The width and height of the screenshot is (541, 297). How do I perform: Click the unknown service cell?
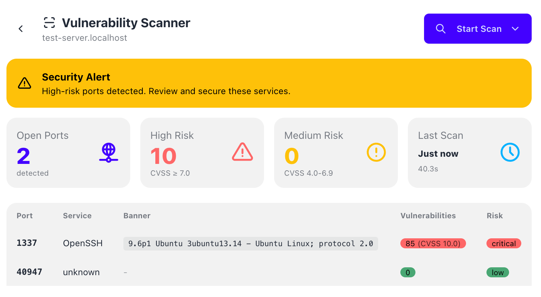tap(81, 272)
